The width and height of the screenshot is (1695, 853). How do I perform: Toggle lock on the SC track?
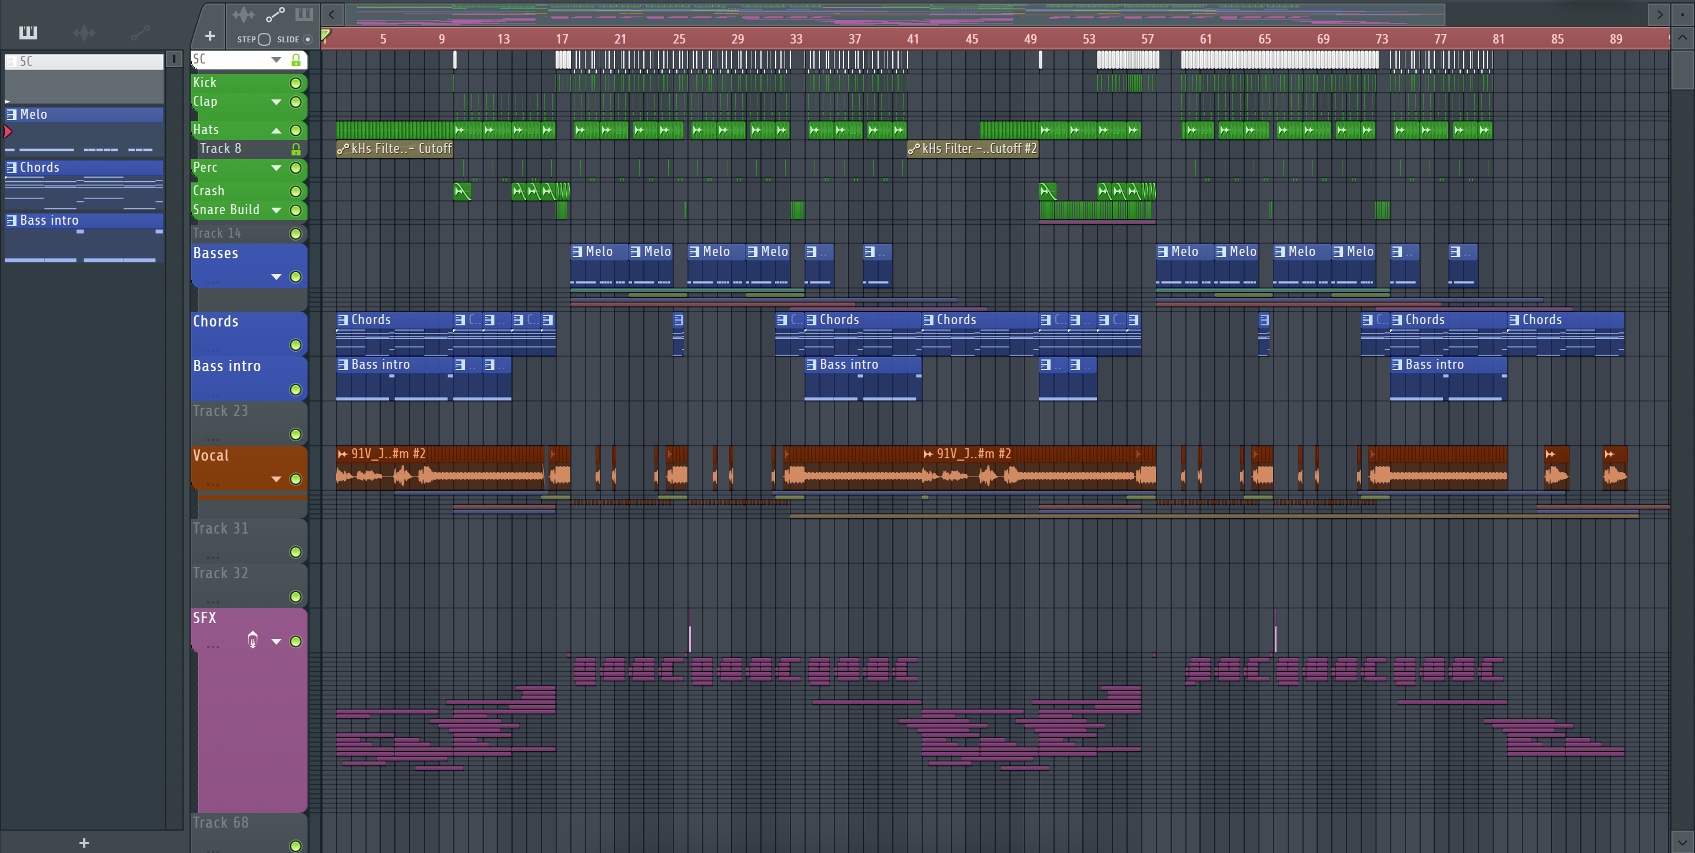pos(296,60)
